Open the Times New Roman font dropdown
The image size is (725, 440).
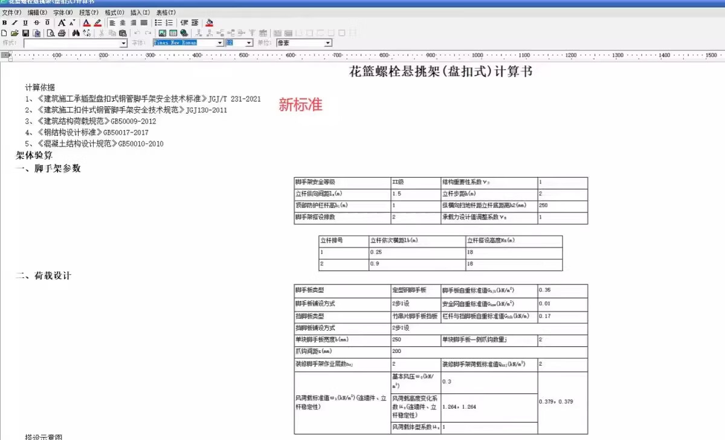click(x=220, y=44)
